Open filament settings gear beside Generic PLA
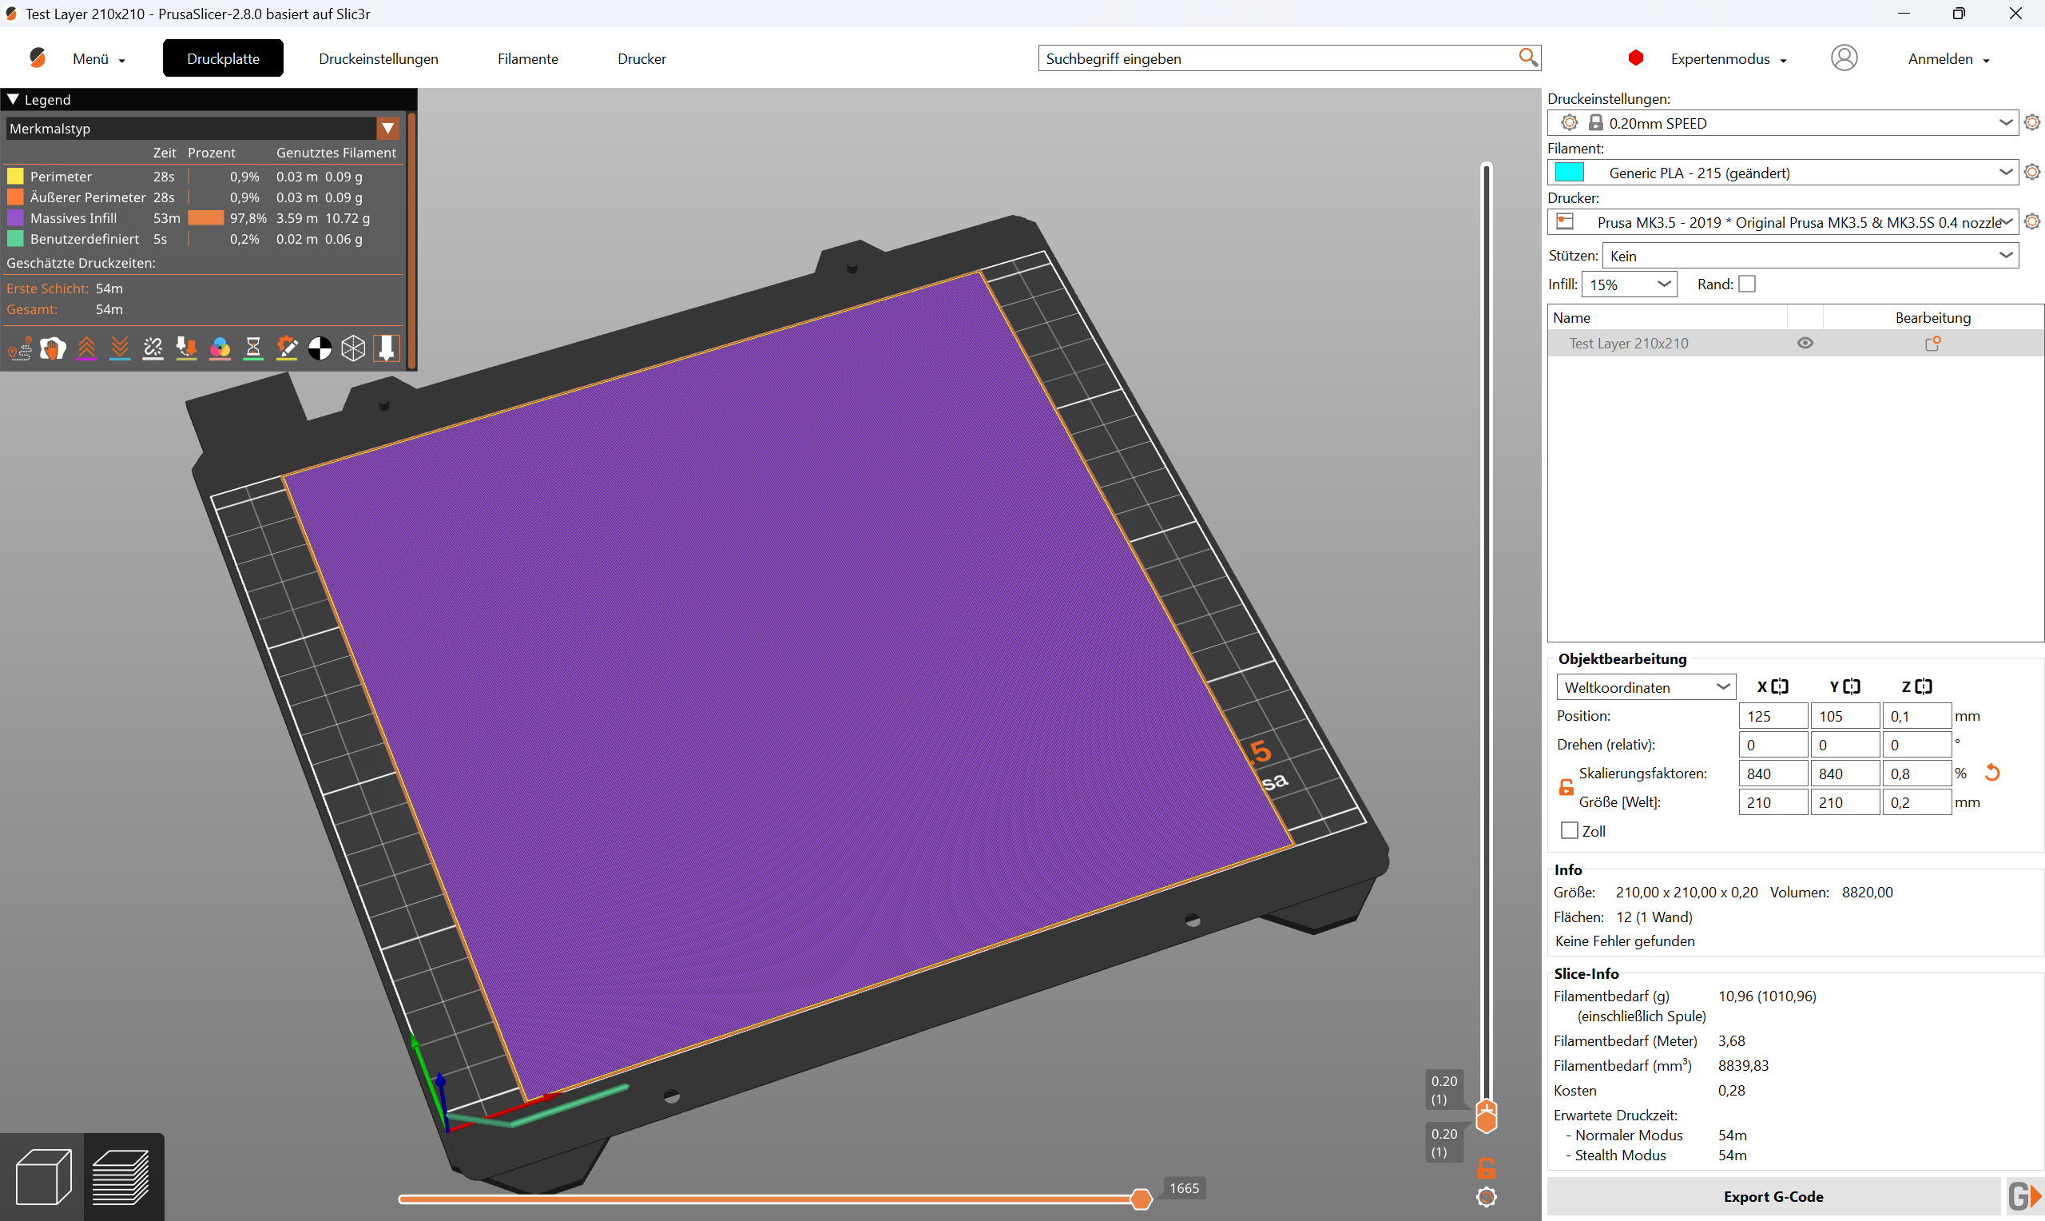The image size is (2045, 1221). [x=2033, y=172]
